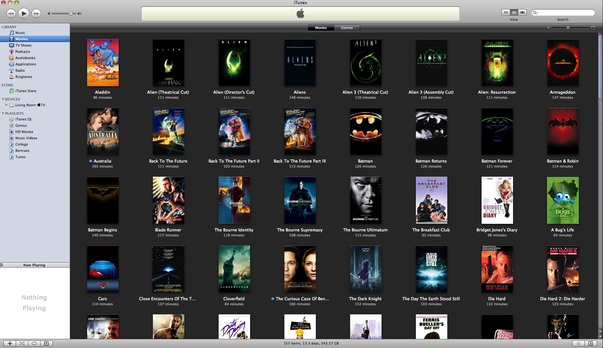603x348 pixels.
Task: Toggle the Genius sidebar button
Action: [590, 343]
